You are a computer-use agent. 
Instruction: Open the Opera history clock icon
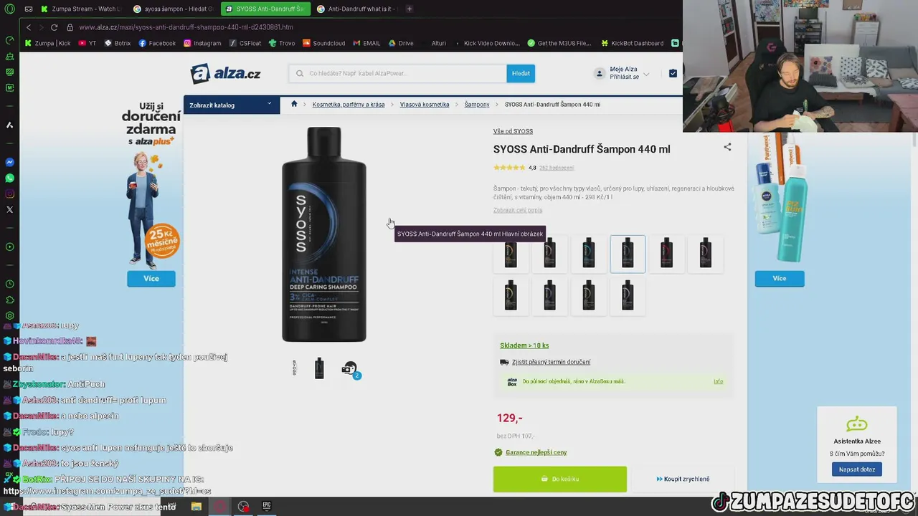pyautogui.click(x=9, y=284)
